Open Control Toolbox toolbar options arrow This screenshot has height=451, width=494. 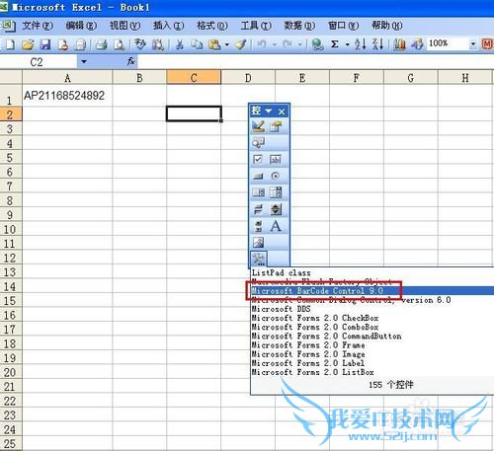coord(269,112)
